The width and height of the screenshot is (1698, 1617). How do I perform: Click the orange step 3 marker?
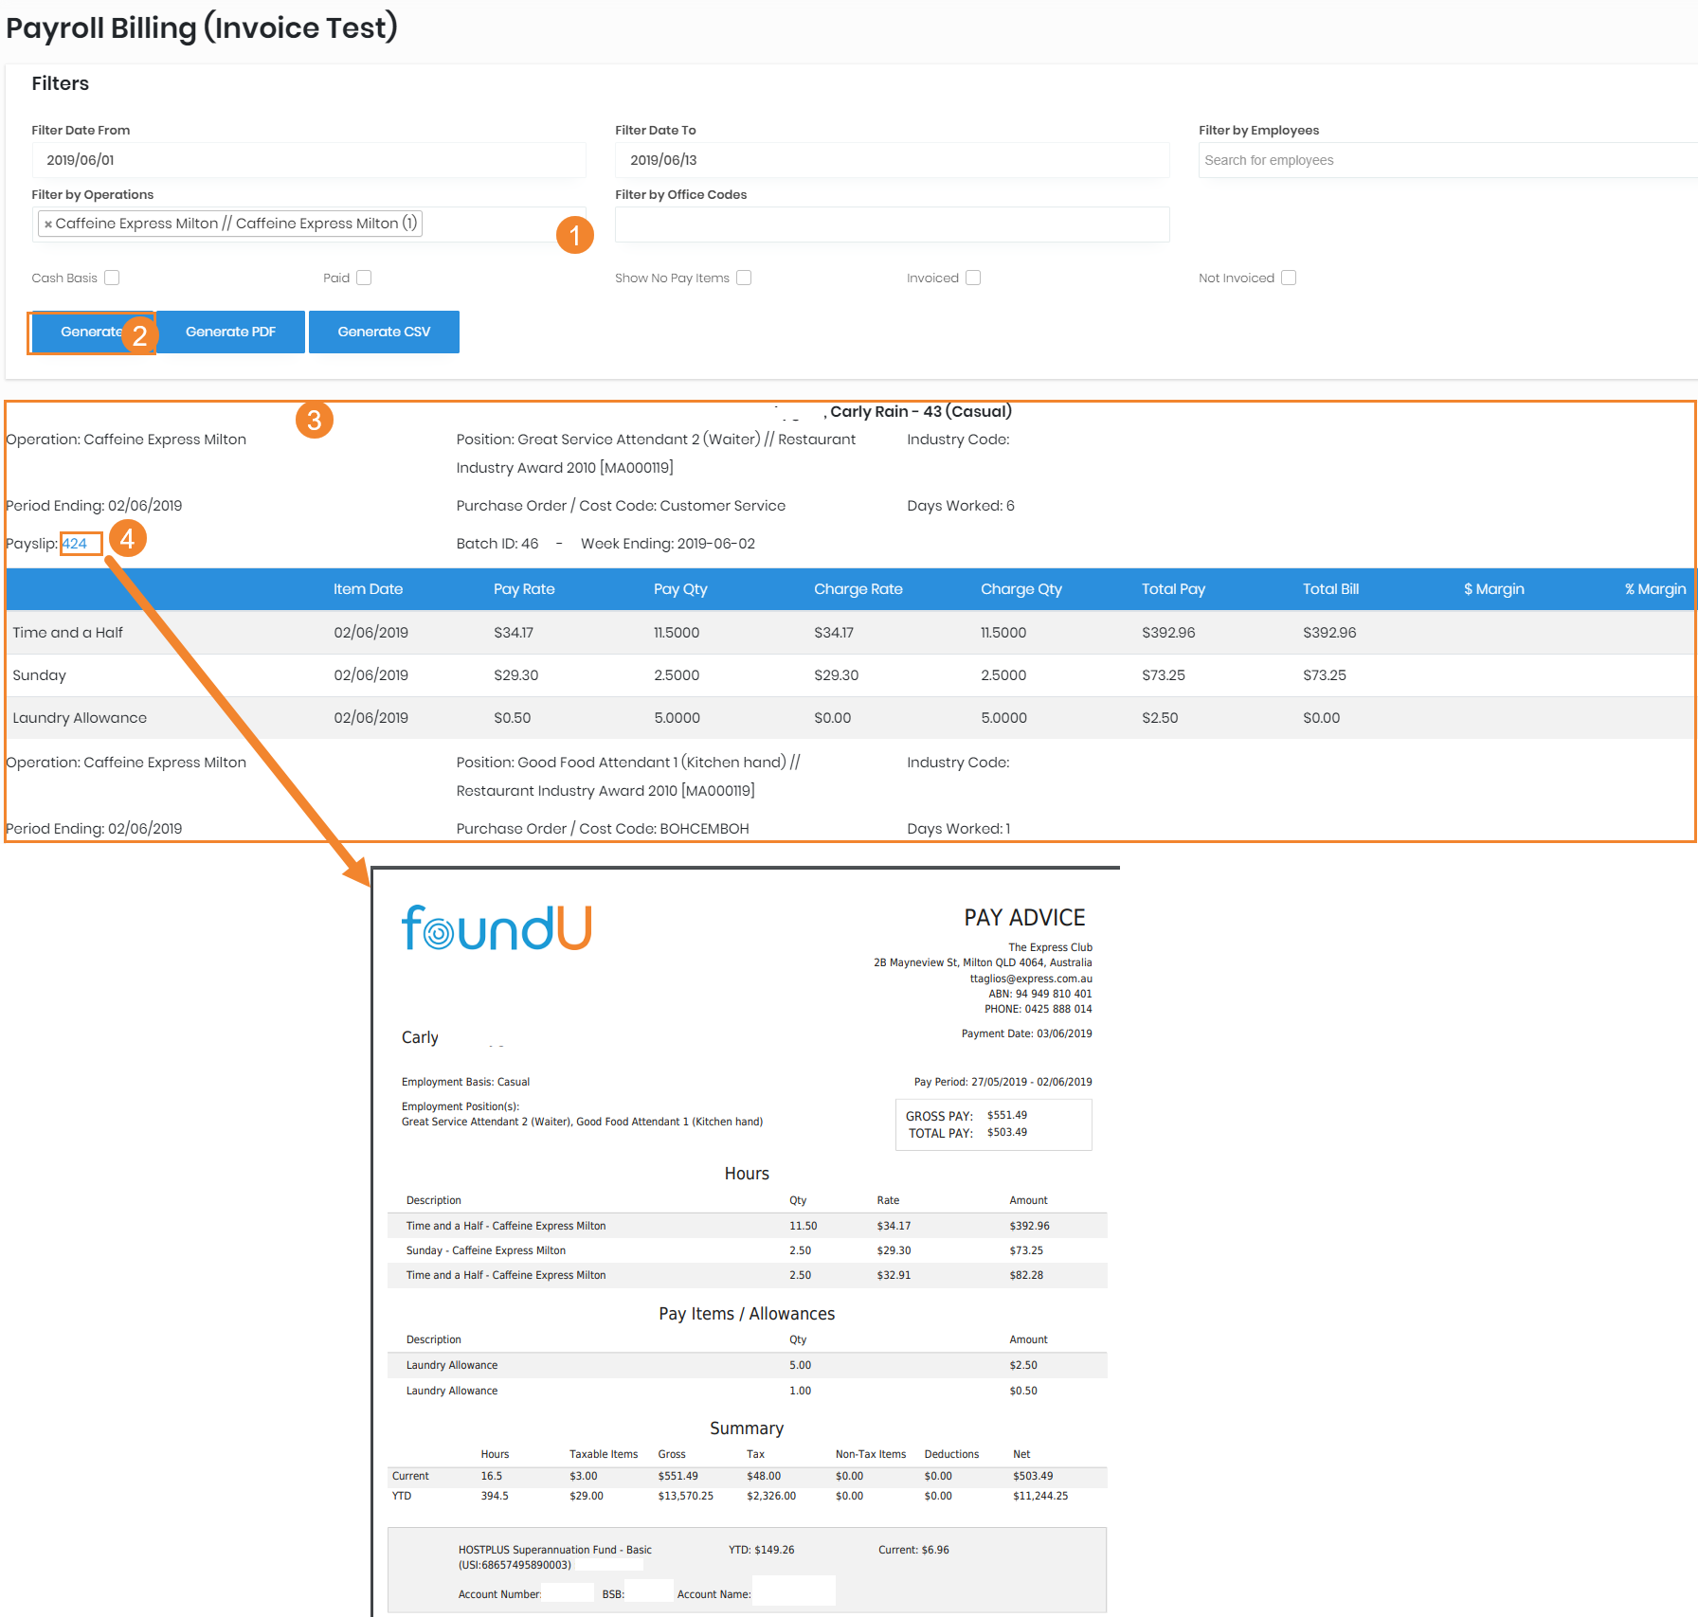click(x=314, y=420)
